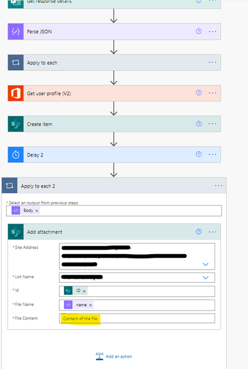Screen dimensions: 248x369
Task: Open help for Parse JSON step
Action: coord(198,31)
